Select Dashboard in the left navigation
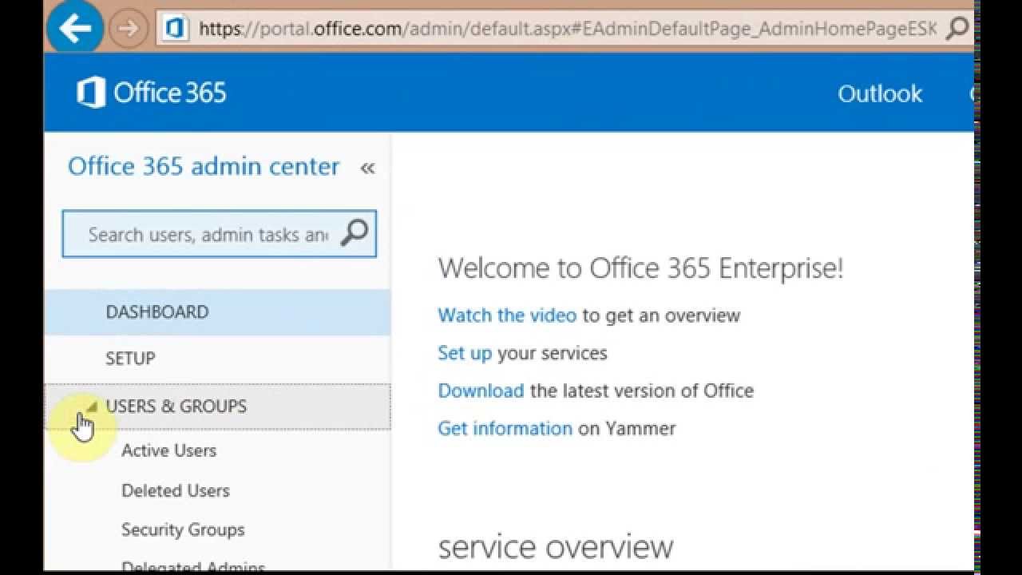The image size is (1022, 575). click(x=157, y=312)
